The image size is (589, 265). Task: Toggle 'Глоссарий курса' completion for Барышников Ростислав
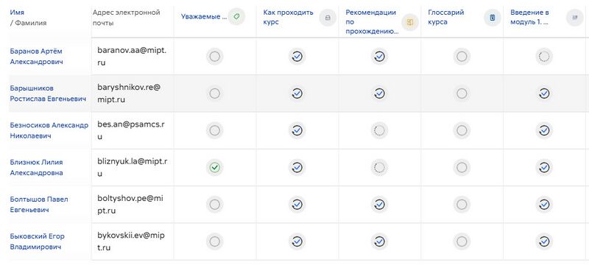coord(462,93)
